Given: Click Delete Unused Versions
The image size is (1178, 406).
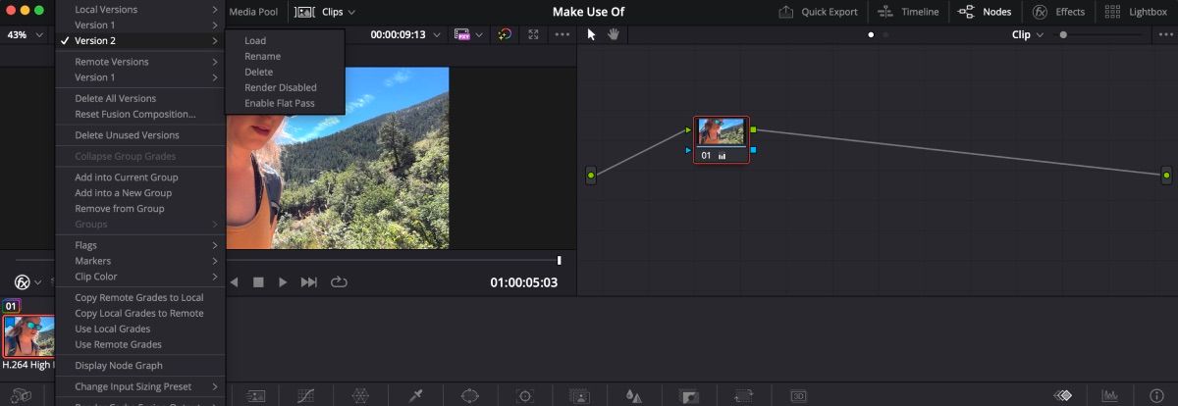Looking at the screenshot, I should pyautogui.click(x=127, y=135).
